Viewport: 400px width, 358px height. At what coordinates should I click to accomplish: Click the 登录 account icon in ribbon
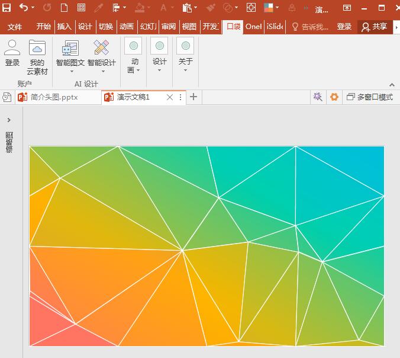[x=12, y=54]
